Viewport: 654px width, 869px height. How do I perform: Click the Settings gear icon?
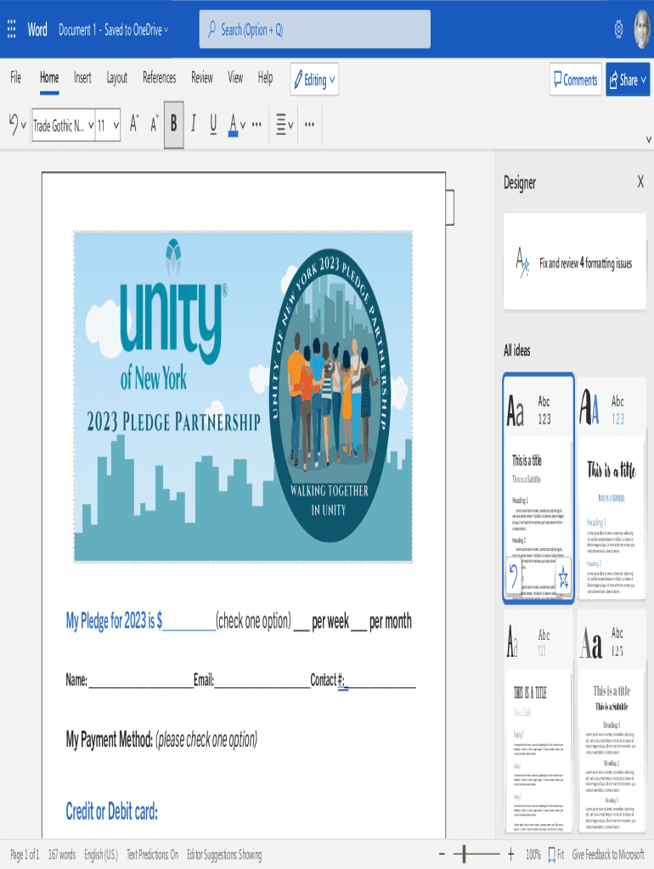(x=618, y=30)
